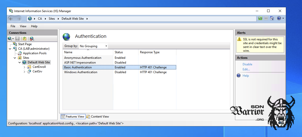Screen dimensions: 302x137
Task: Click the Authentication globe header icon
Action: point(66,37)
